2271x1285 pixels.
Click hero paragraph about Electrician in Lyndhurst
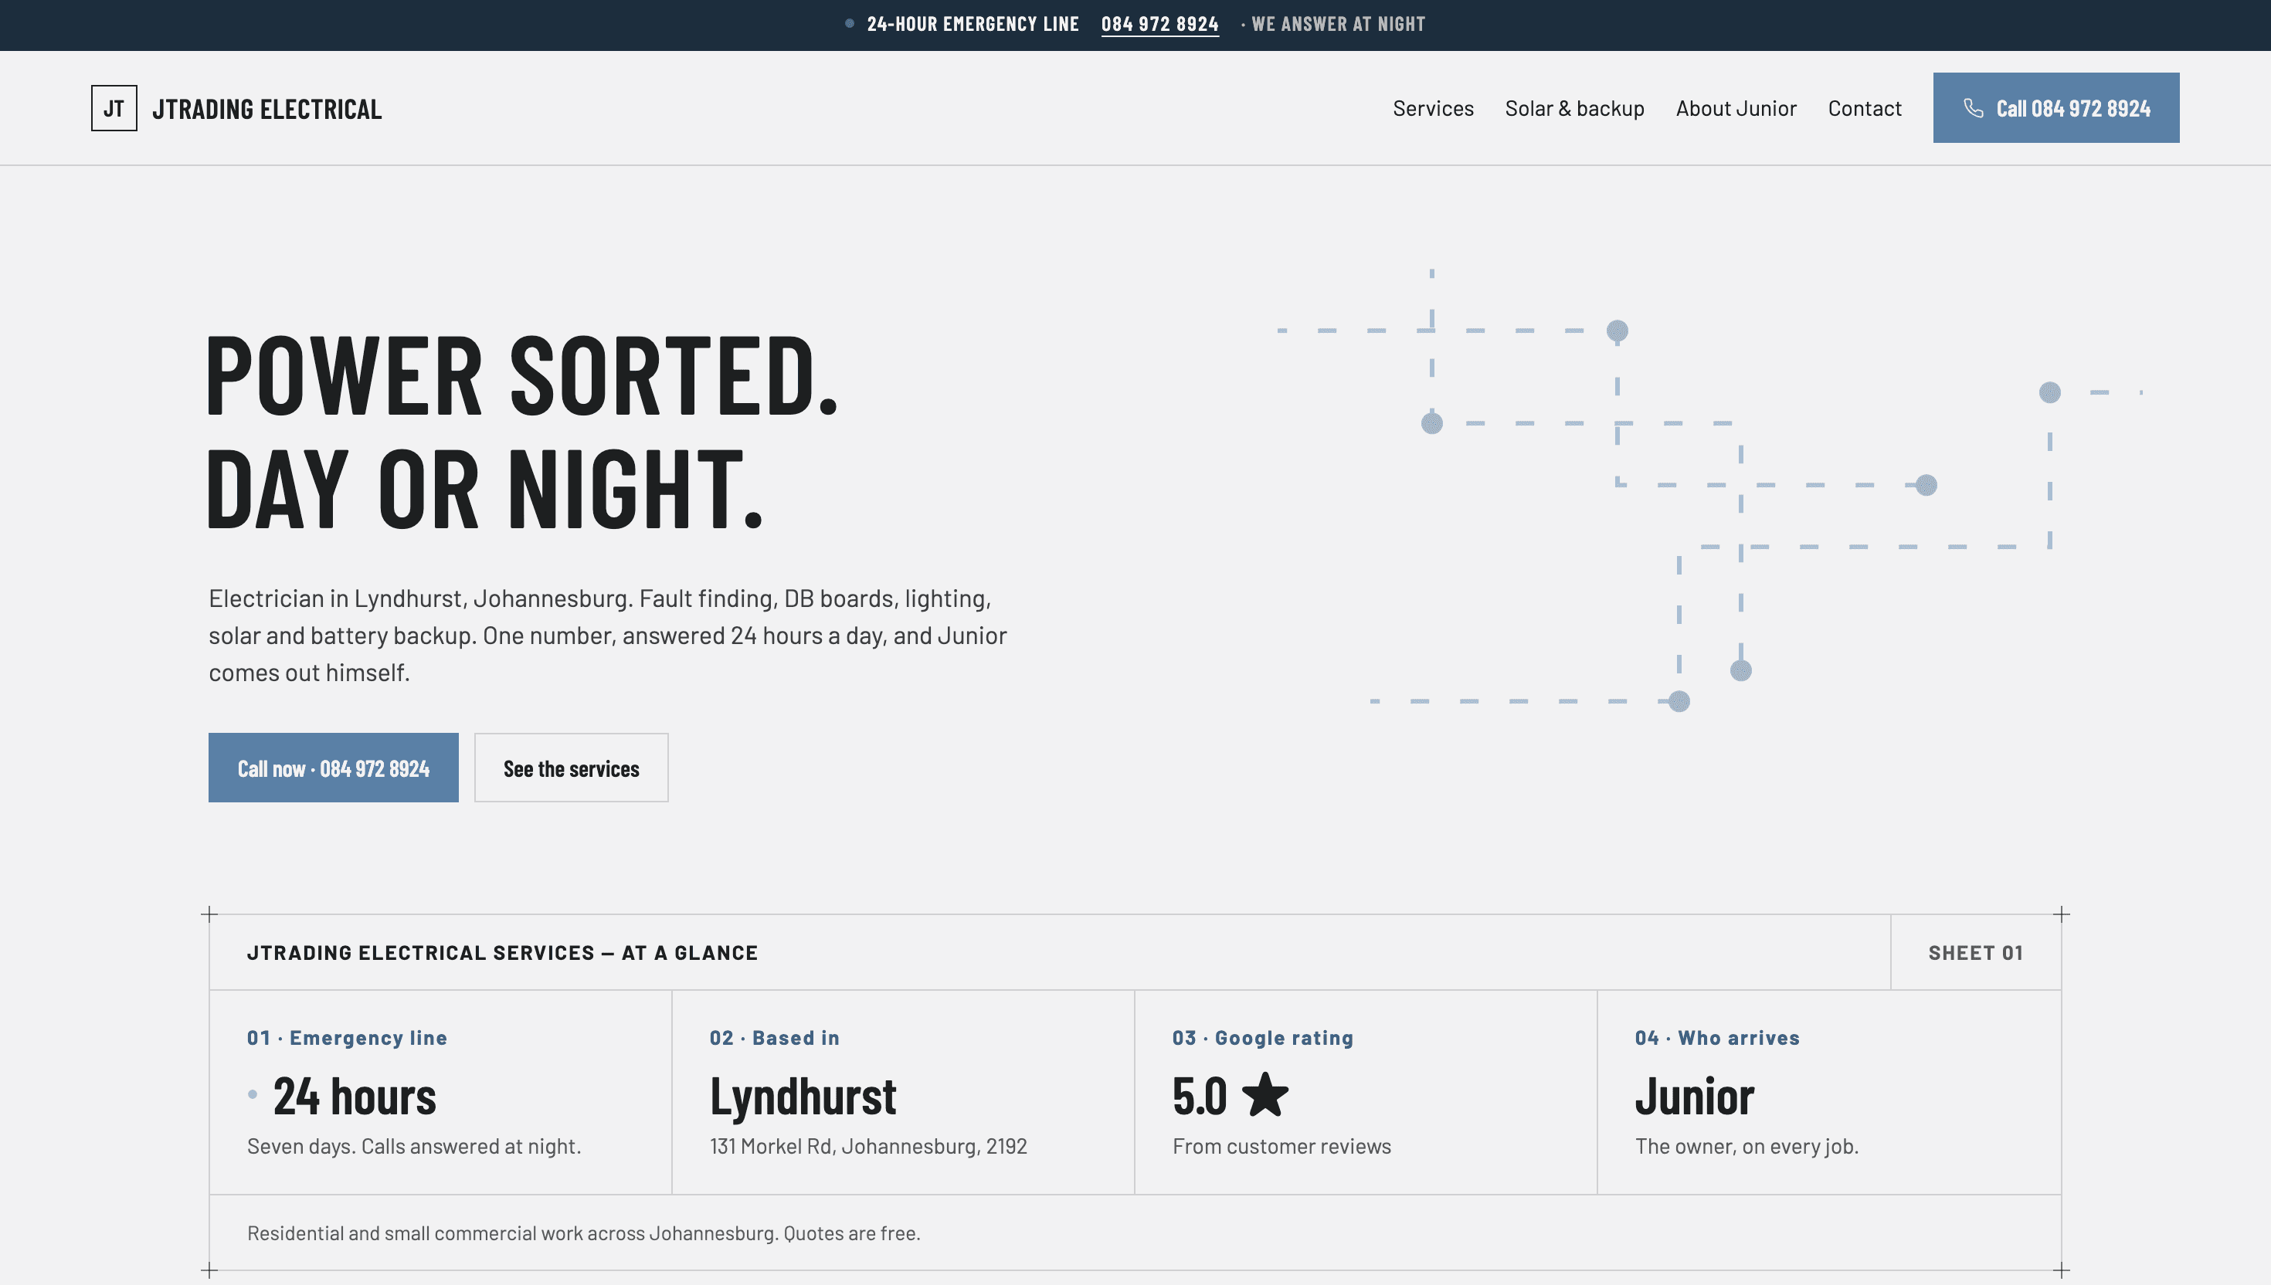(x=607, y=636)
